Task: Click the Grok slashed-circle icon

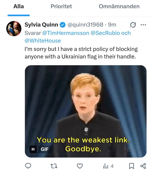Action: [133, 25]
